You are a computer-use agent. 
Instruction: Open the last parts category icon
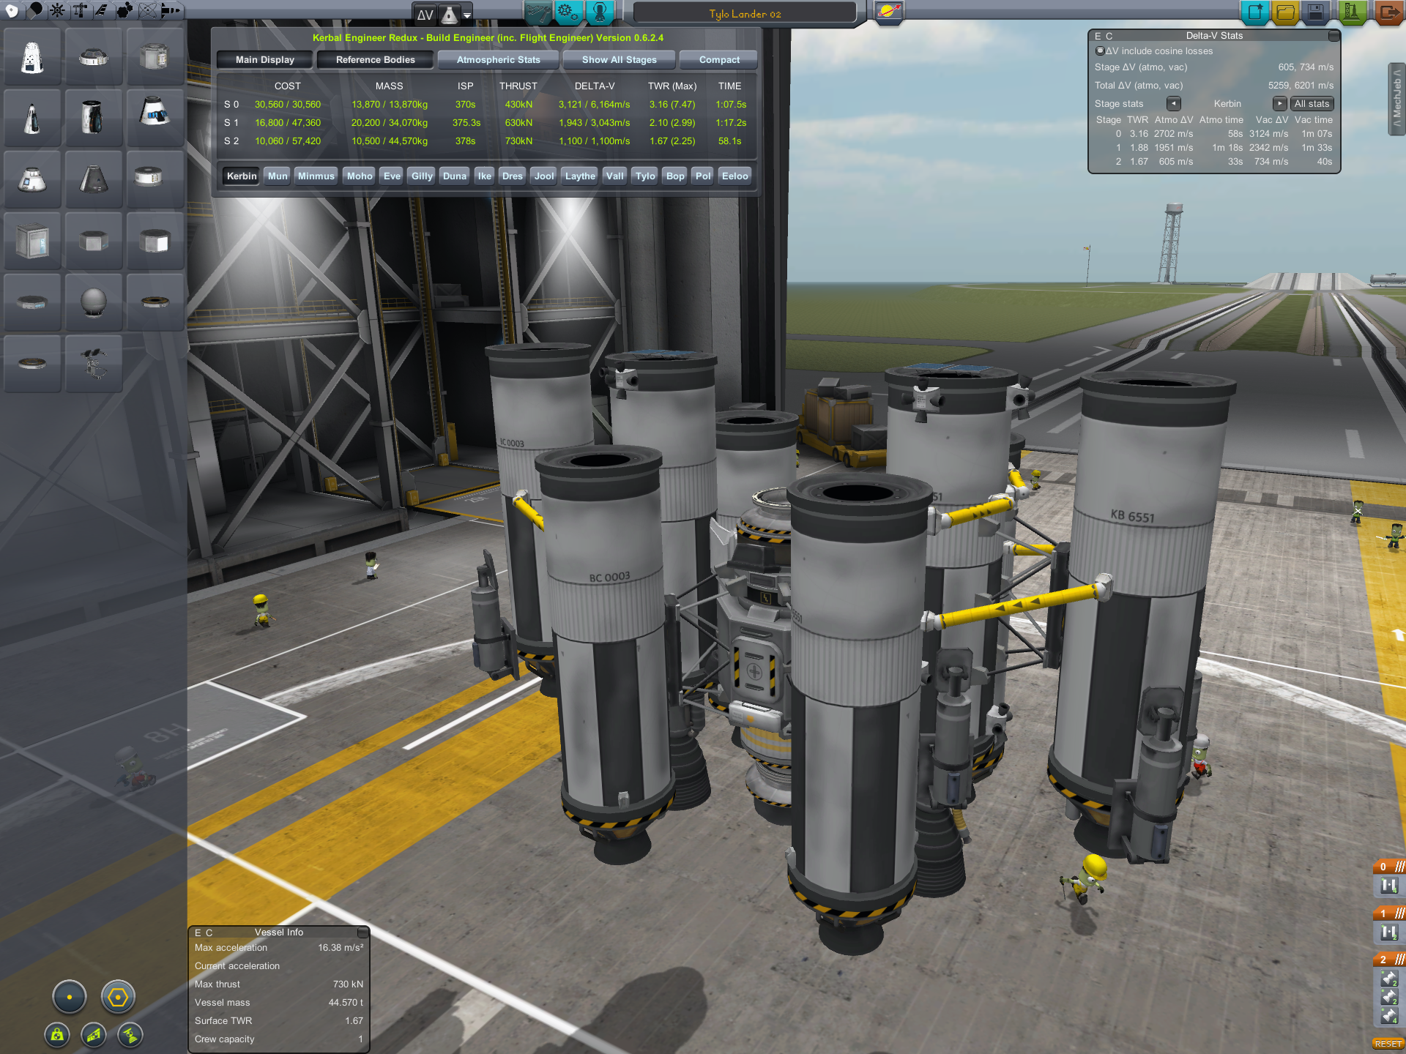click(170, 10)
